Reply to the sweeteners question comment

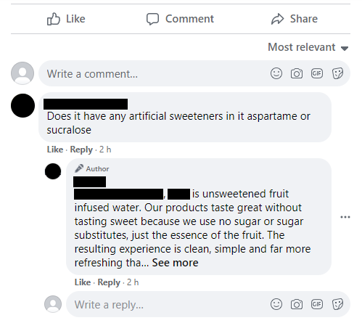81,150
